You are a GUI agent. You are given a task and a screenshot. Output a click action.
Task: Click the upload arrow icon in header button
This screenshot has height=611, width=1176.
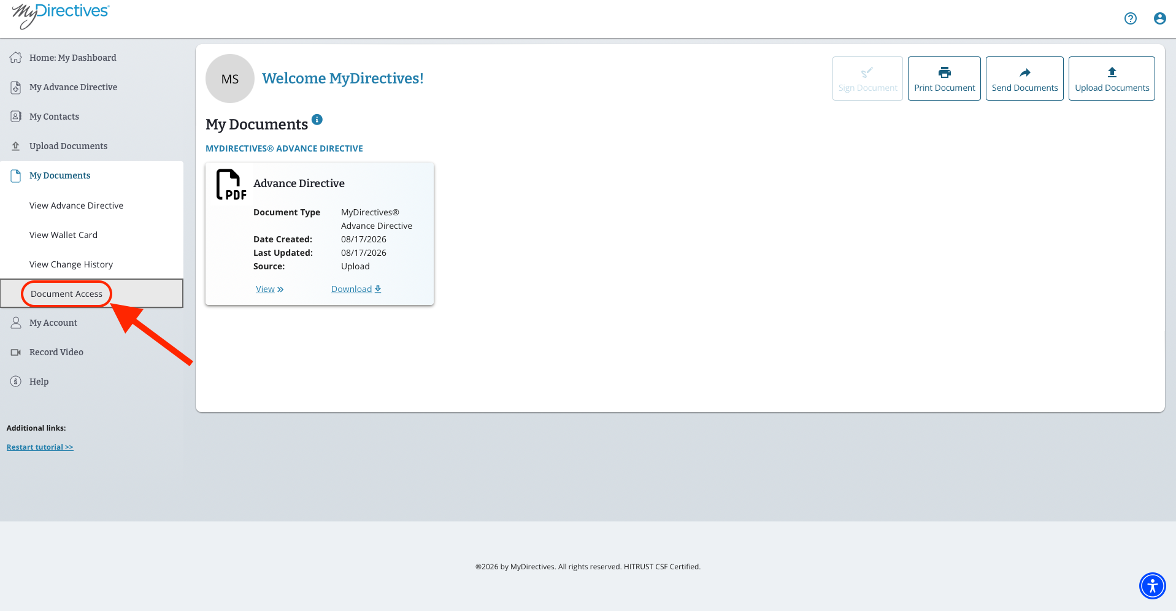coord(1112,72)
